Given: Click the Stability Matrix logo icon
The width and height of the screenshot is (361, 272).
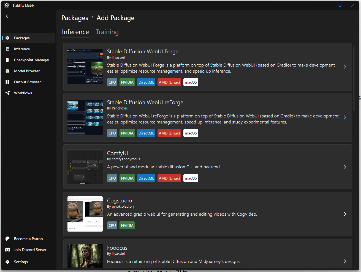Looking at the screenshot, I should point(7,5).
